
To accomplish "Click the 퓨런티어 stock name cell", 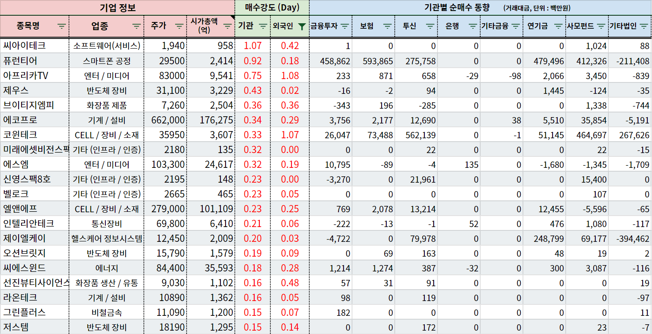I will [35, 60].
